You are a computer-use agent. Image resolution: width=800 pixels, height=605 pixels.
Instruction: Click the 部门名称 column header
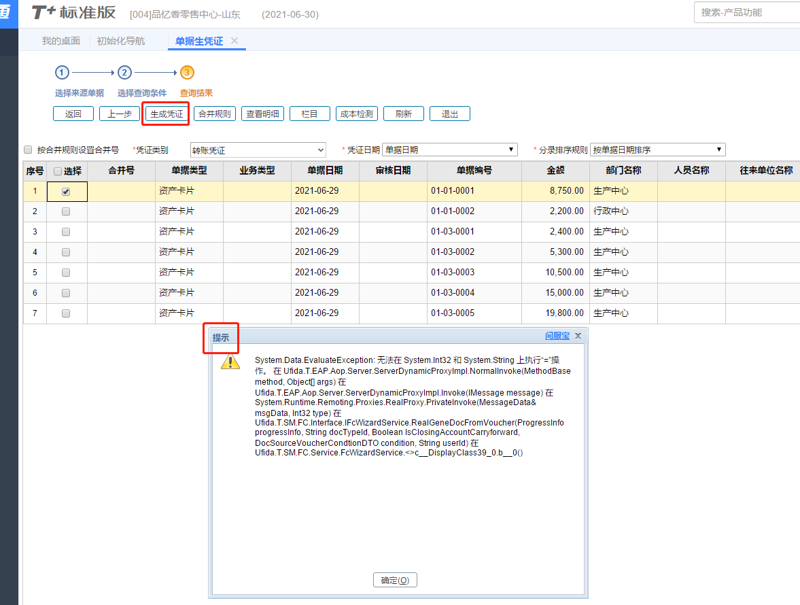623,171
